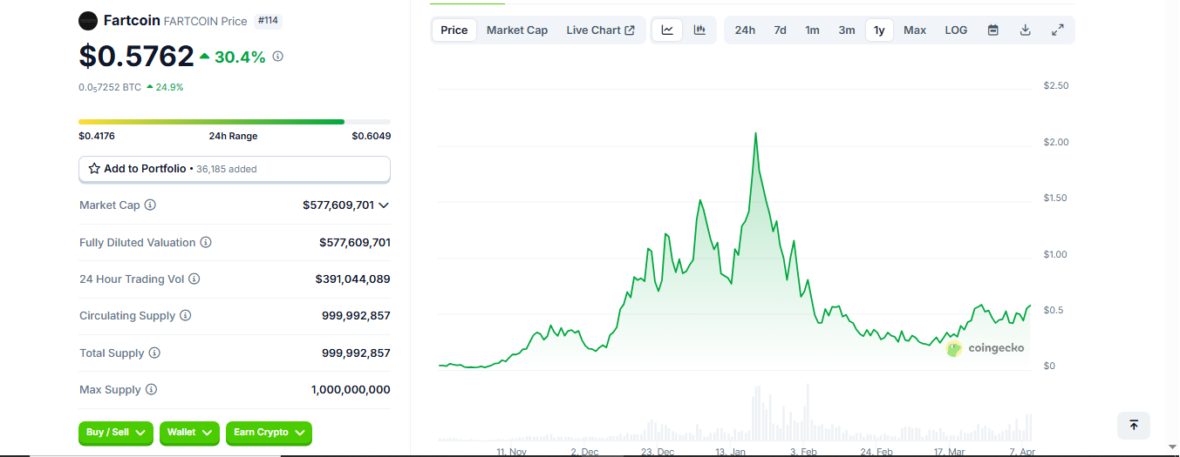Viewport: 1180px width, 457px height.
Task: Show the Market Cap info tooltip icon
Action: tap(150, 205)
